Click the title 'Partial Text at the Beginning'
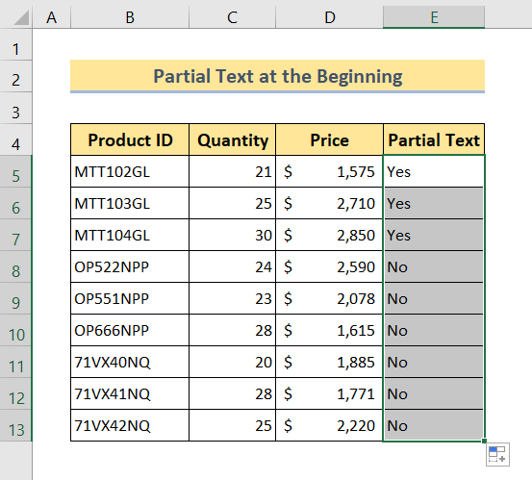Image resolution: width=532 pixels, height=480 pixels. tap(277, 76)
